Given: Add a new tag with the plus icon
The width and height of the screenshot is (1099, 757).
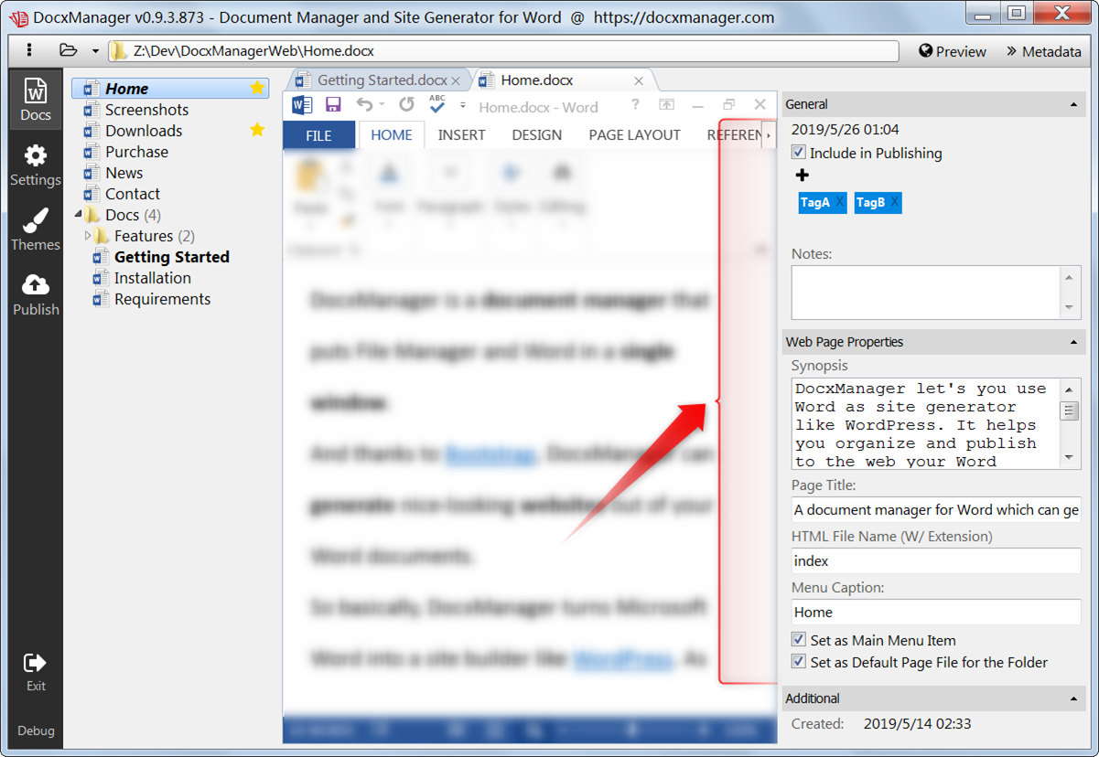Looking at the screenshot, I should click(x=803, y=175).
